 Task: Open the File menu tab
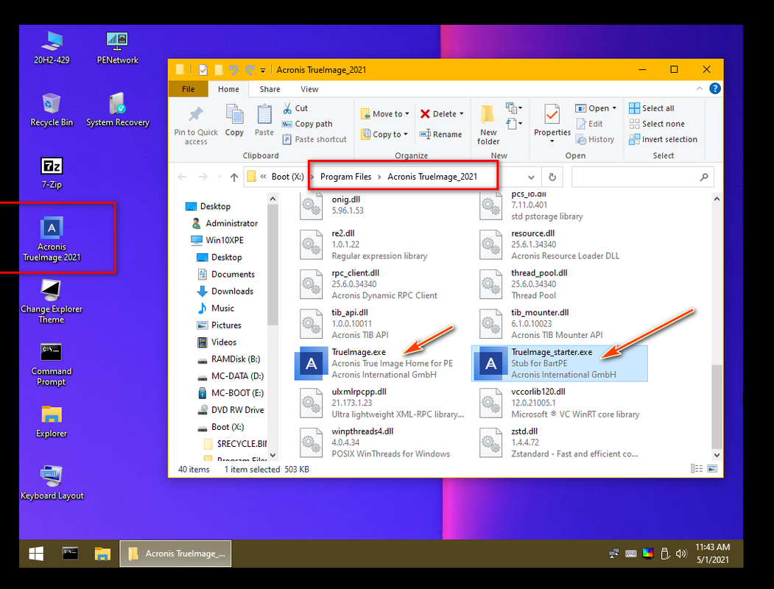[188, 89]
